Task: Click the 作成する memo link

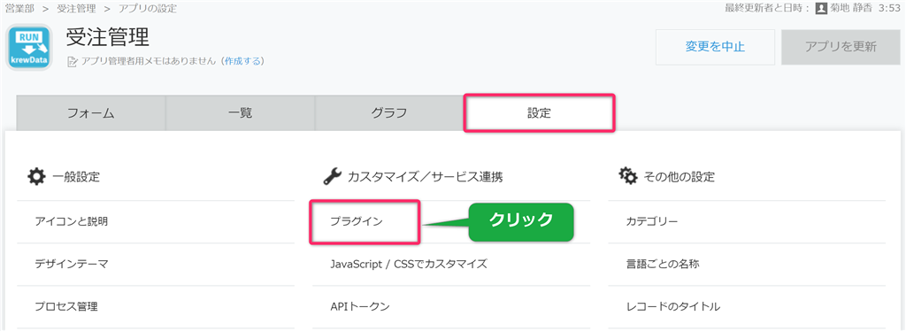Action: [x=242, y=61]
